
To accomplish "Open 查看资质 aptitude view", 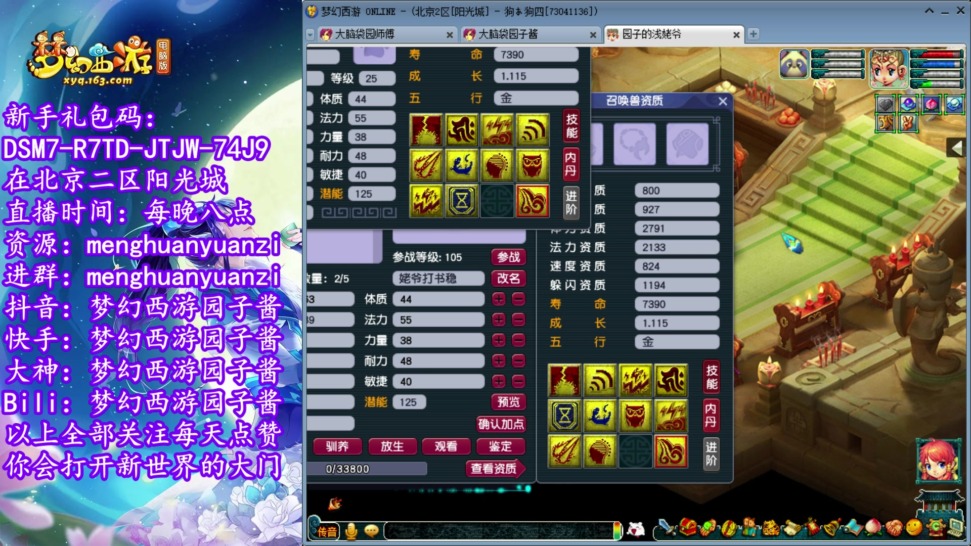I will 495,469.
